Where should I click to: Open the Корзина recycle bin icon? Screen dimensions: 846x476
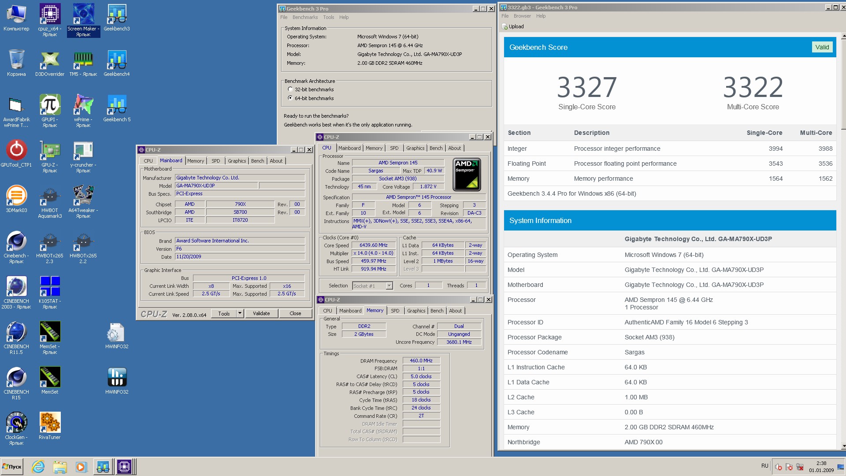coord(16,63)
